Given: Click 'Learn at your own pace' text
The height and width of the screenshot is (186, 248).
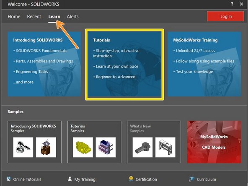Looking at the screenshot, I should pyautogui.click(x=117, y=67).
